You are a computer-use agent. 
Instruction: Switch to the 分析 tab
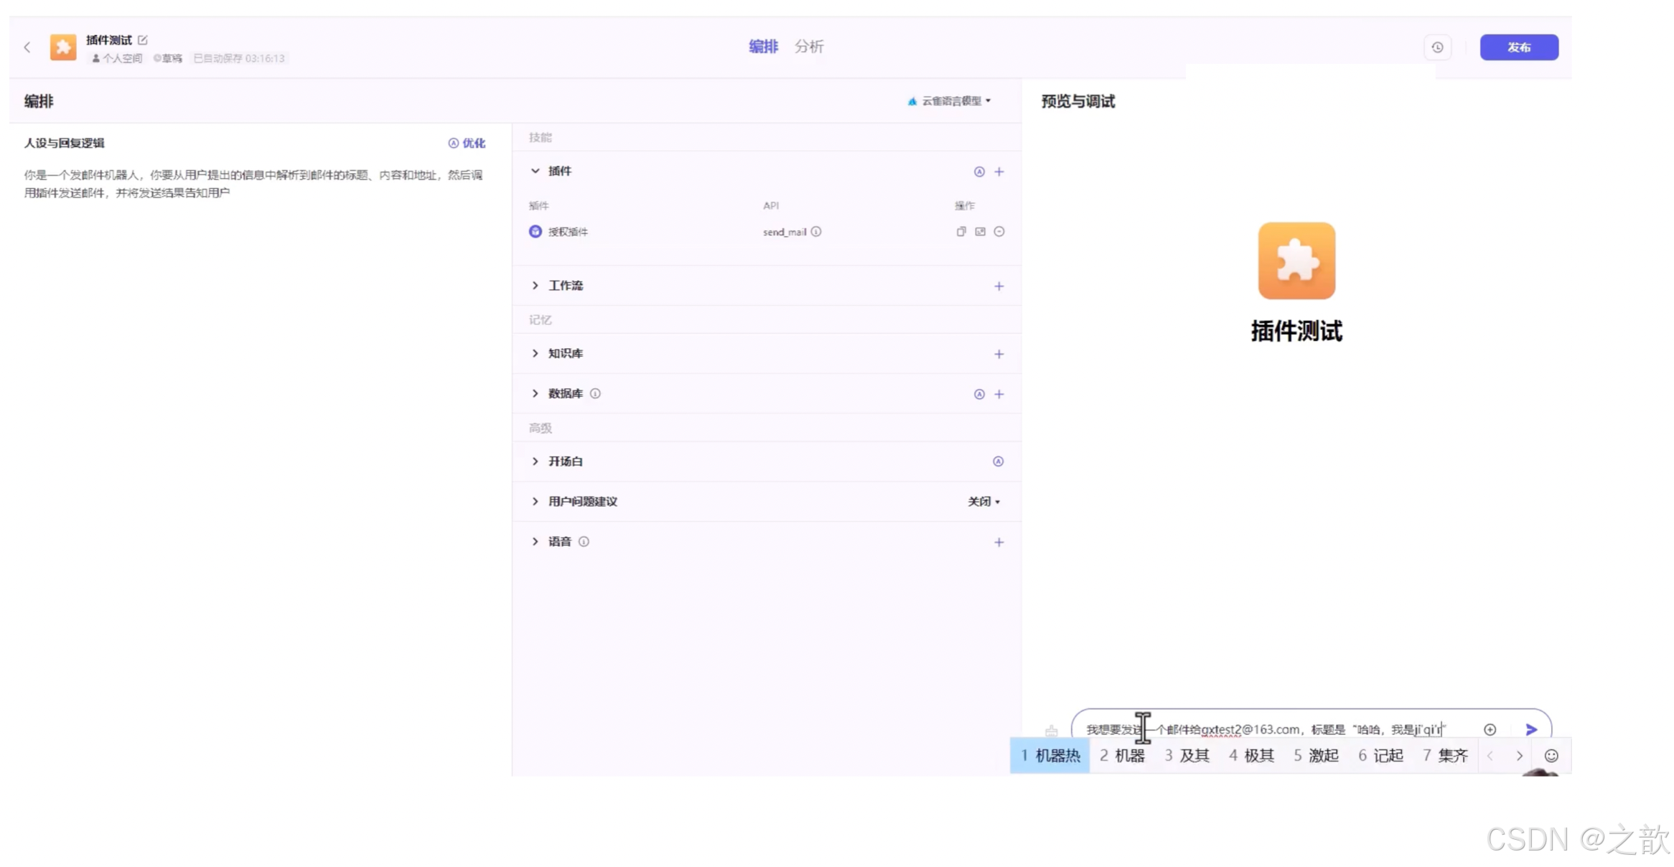tap(808, 47)
